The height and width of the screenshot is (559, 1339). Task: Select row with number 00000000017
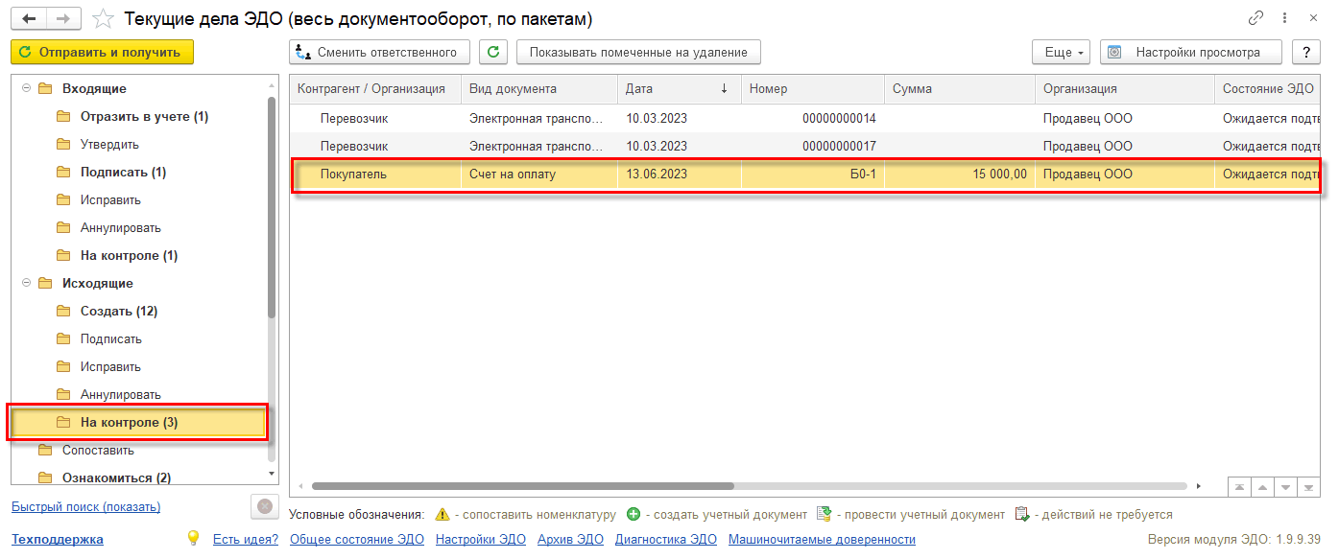(805, 147)
